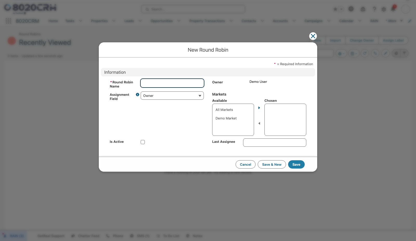Move selected market back to Available list
The width and height of the screenshot is (416, 241).
[259, 123]
